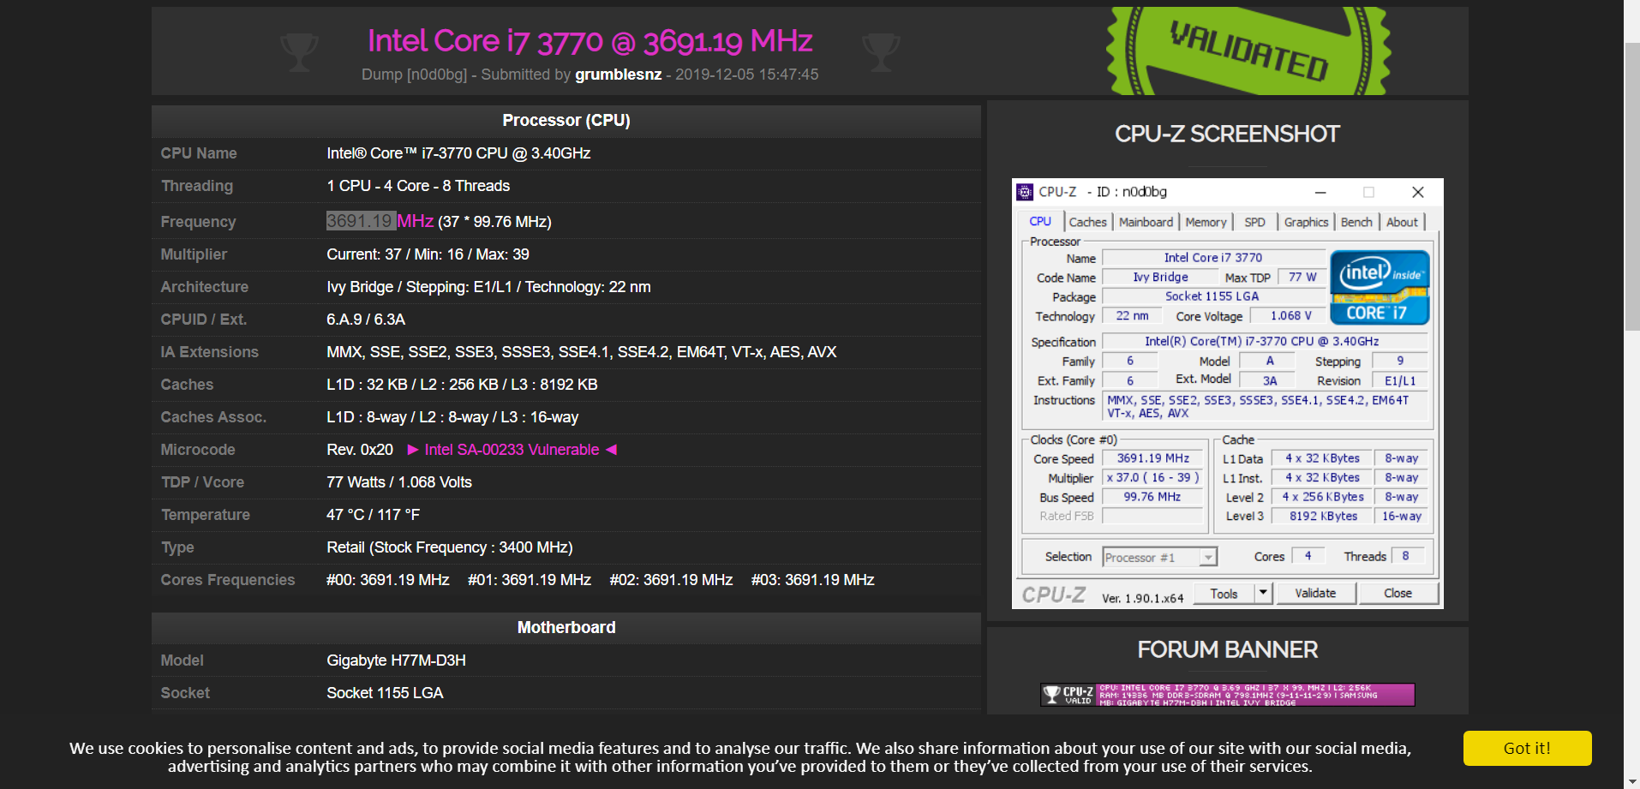Select the CPU tab in CPU-Z screenshot
The width and height of the screenshot is (1640, 789).
[1040, 221]
